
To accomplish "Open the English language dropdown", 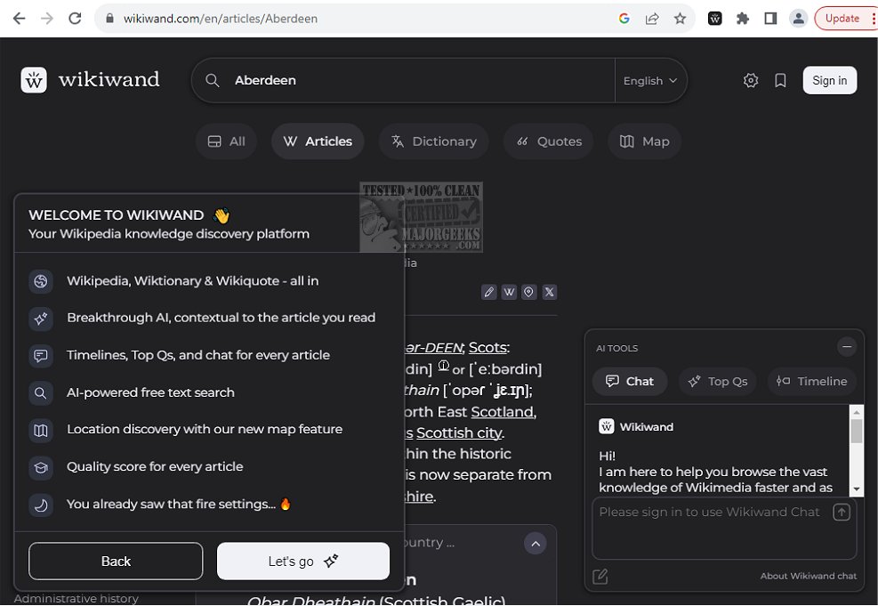I will pyautogui.click(x=650, y=80).
